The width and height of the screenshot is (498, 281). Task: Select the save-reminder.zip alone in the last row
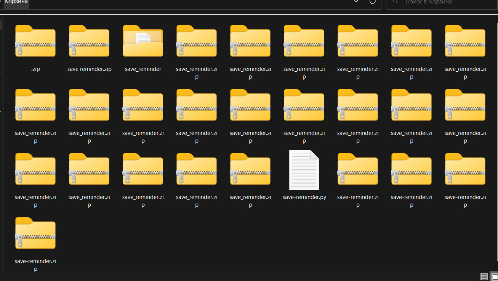pos(35,234)
